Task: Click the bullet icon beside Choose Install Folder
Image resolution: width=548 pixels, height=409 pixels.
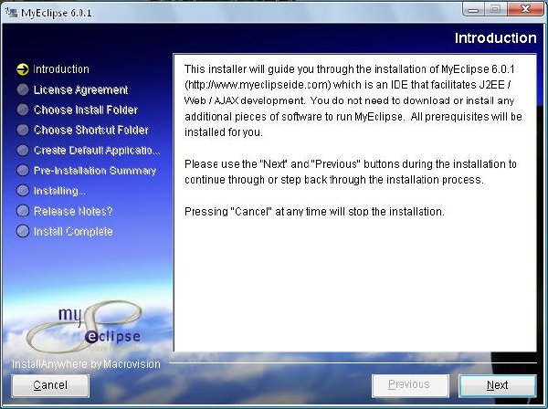Action: click(23, 110)
